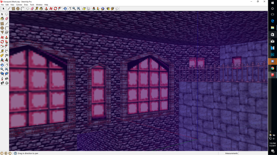Click the Get Models warehouse icon
Screen dimensions: 277x155
(108, 9)
